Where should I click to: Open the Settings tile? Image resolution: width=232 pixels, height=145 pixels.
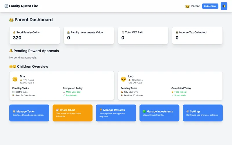pyautogui.click(x=203, y=113)
